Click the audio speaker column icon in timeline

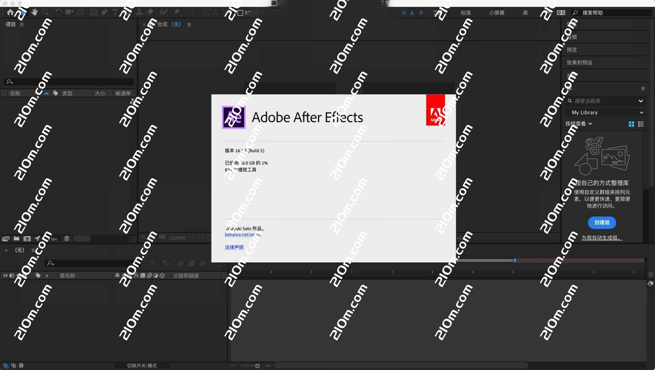[11, 275]
